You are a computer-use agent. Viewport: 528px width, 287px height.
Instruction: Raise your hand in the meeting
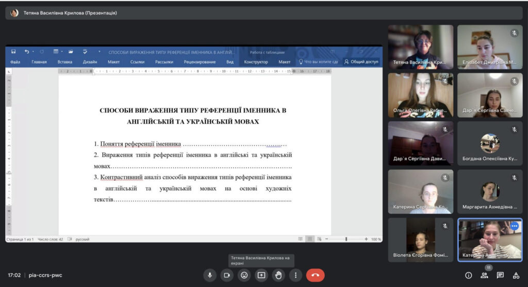pyautogui.click(x=278, y=275)
